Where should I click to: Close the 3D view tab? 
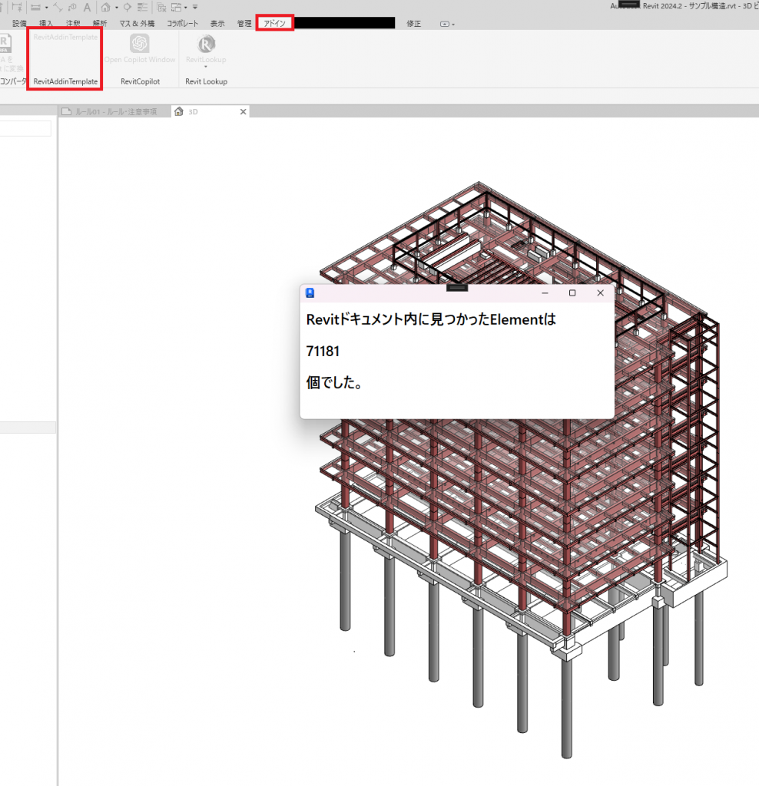pyautogui.click(x=243, y=111)
